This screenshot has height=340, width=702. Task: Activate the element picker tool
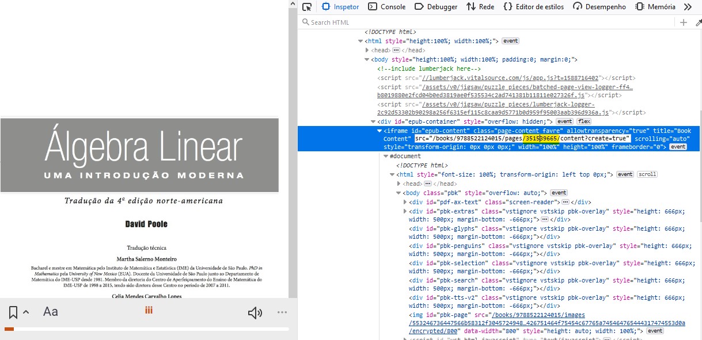tap(307, 7)
